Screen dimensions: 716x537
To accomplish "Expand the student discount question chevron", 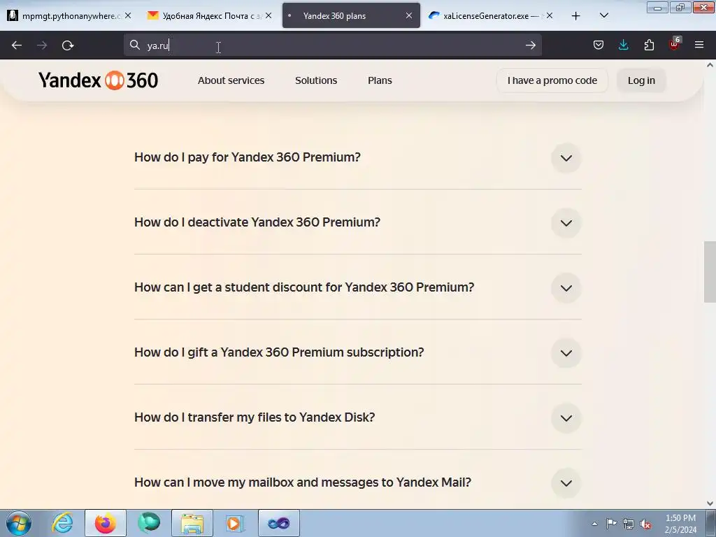I will coord(566,288).
